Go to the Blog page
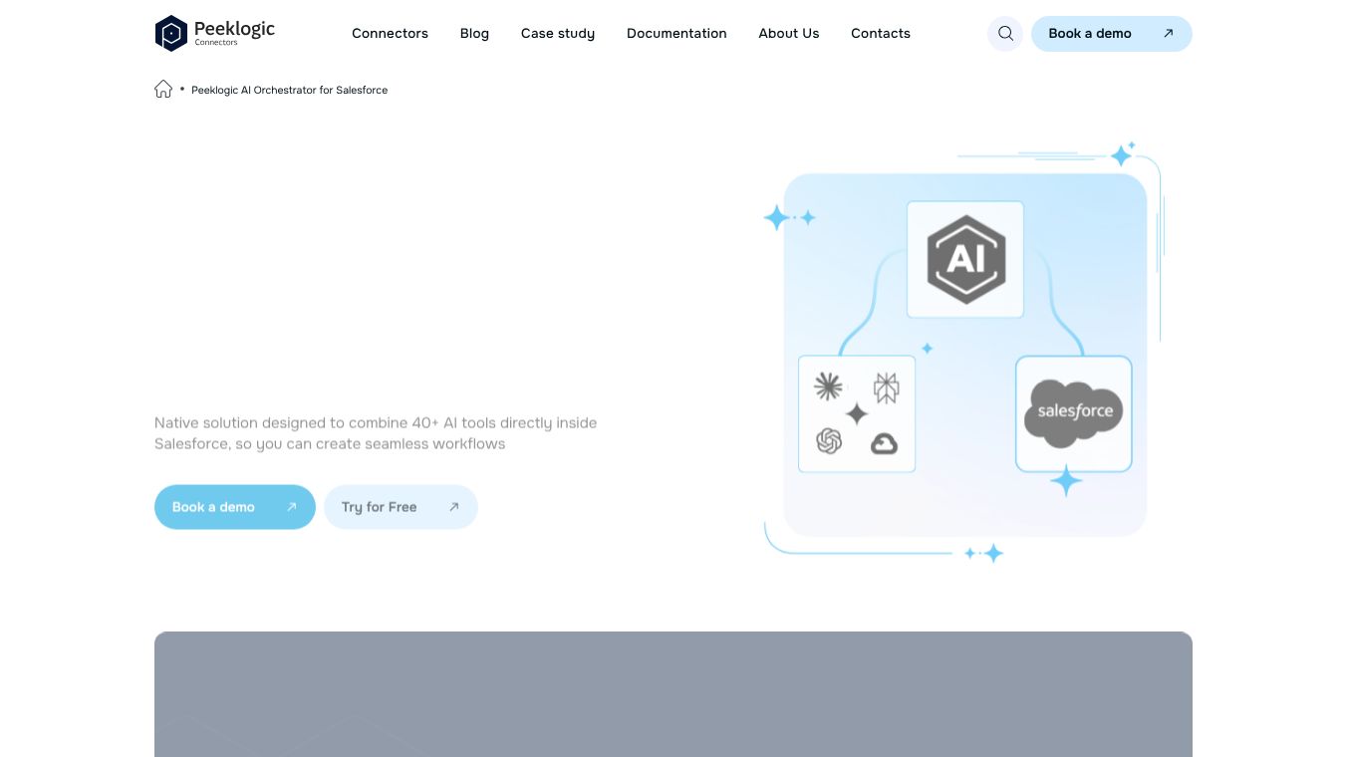The image size is (1347, 757). click(x=474, y=33)
